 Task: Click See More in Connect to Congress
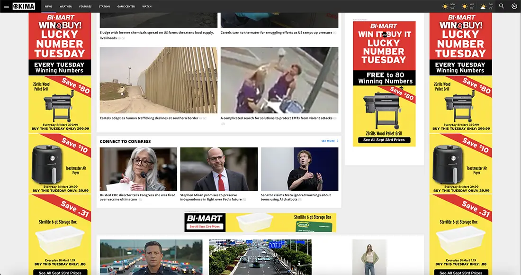tap(328, 141)
